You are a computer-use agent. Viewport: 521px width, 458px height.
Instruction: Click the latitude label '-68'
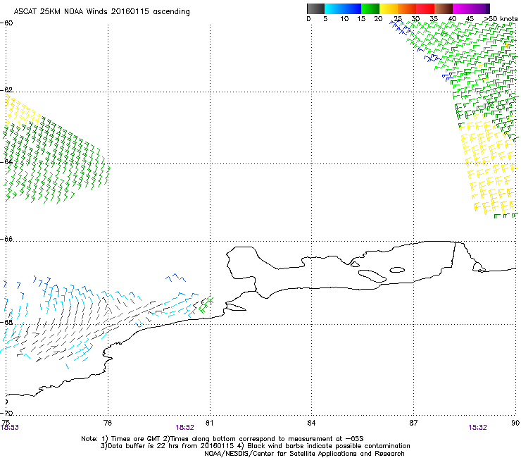click(6, 322)
